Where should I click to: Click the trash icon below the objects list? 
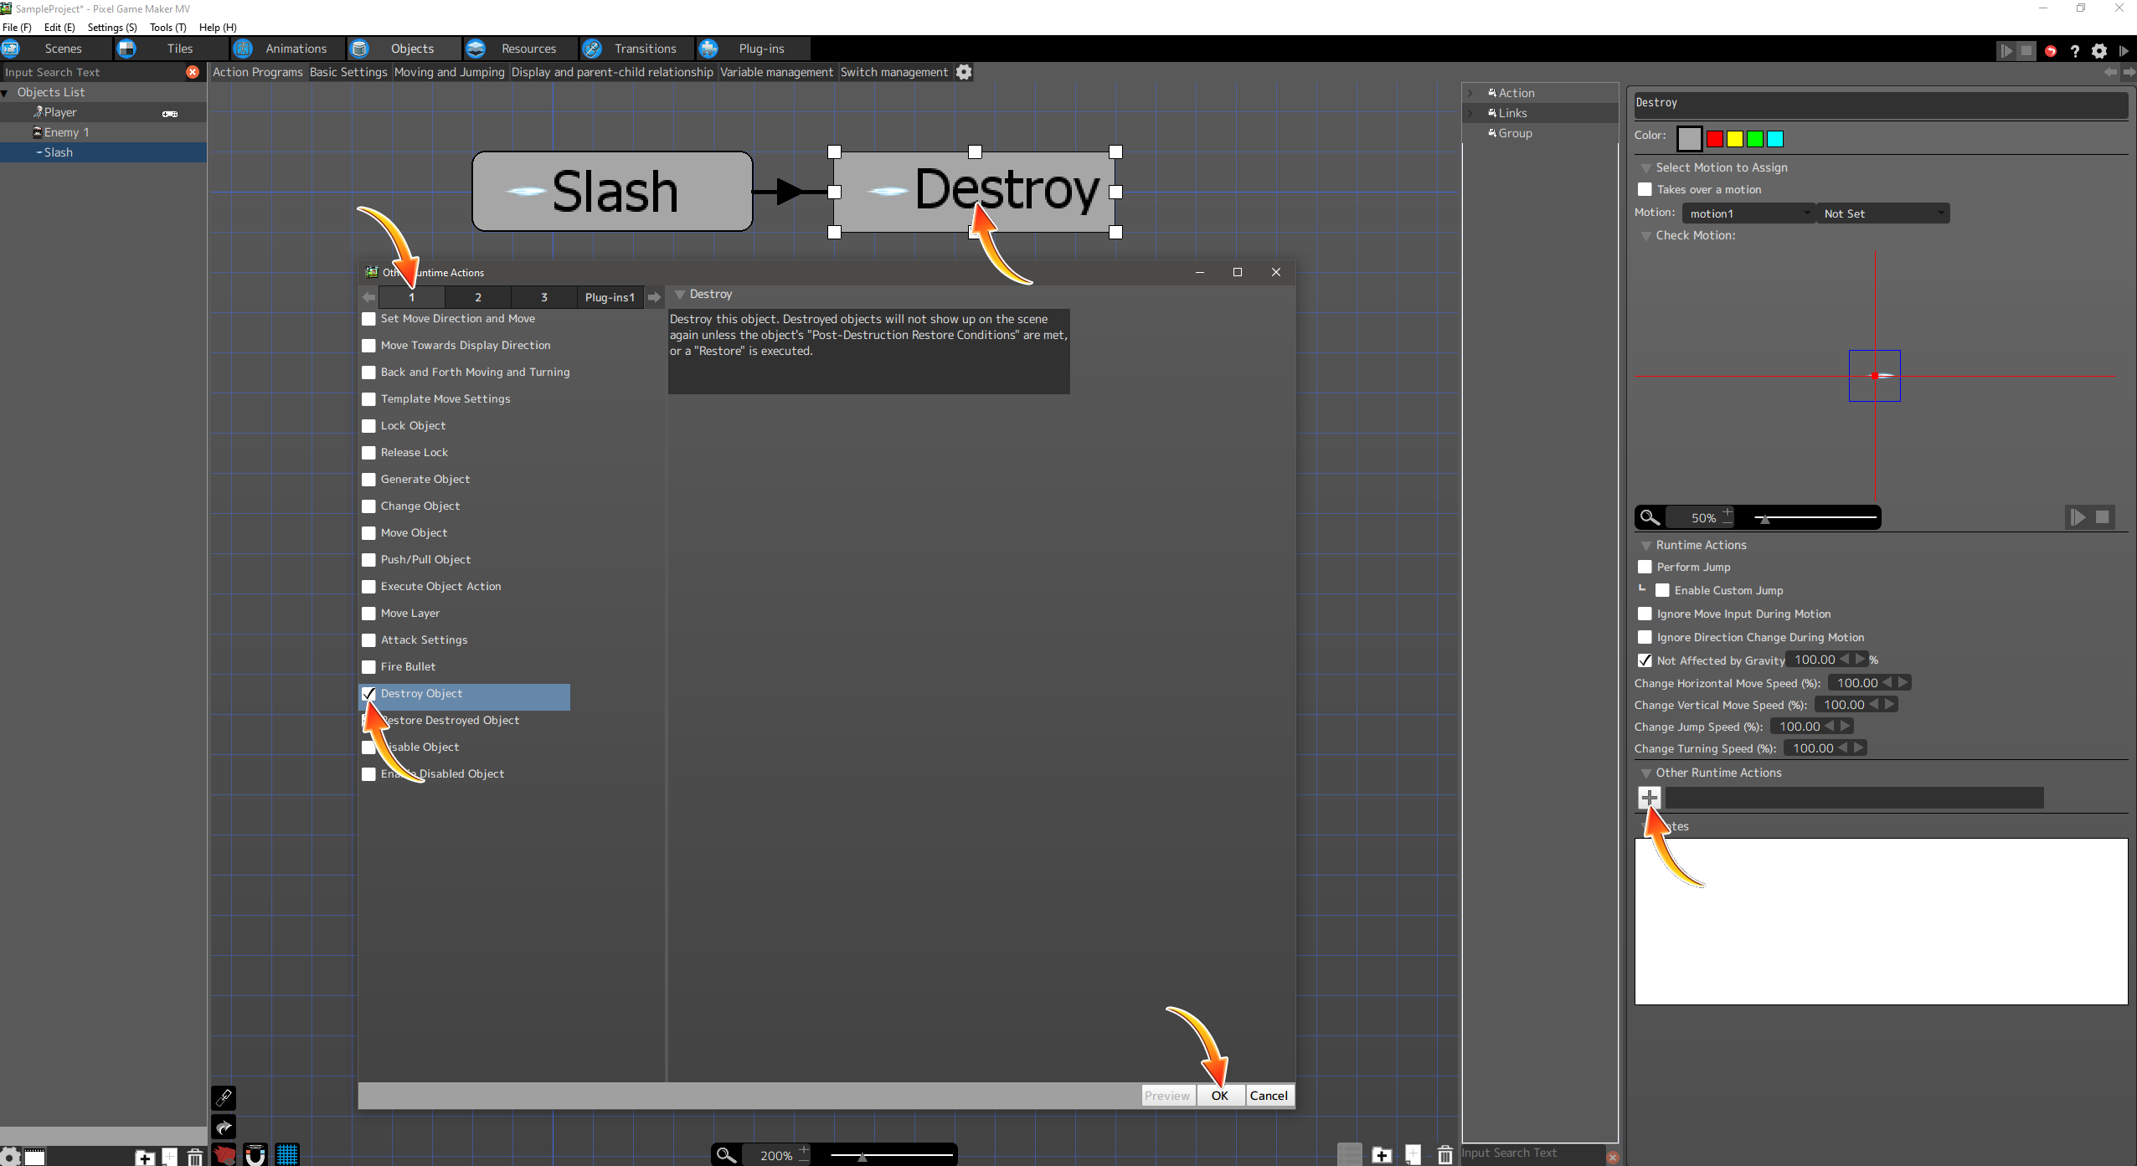pos(194,1157)
